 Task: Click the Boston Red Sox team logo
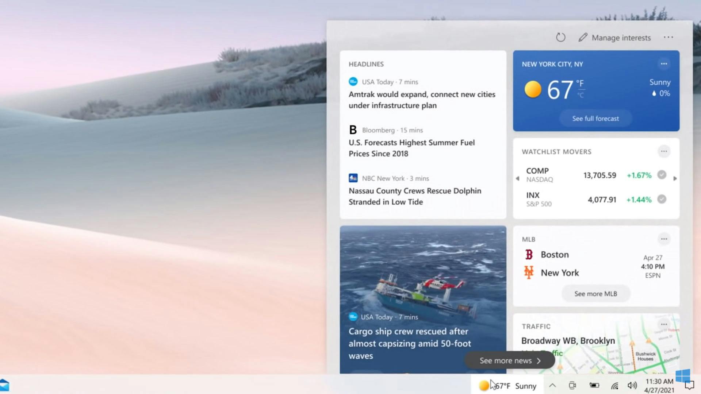529,255
